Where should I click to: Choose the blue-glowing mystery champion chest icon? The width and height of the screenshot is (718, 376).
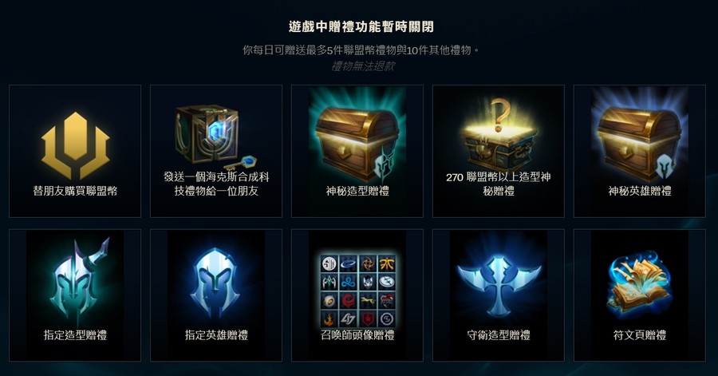pyautogui.click(x=639, y=141)
